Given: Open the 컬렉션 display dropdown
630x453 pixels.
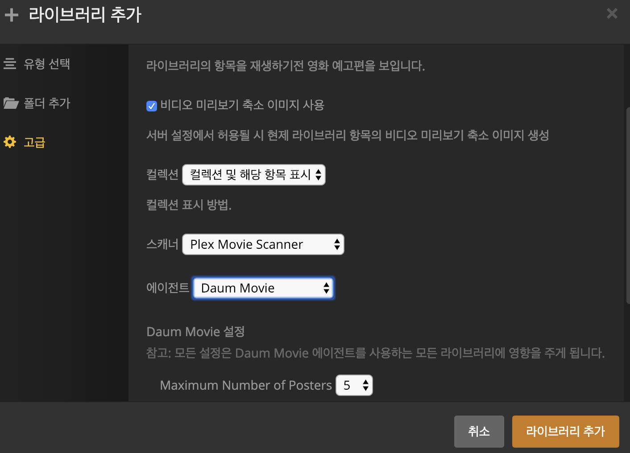Looking at the screenshot, I should [x=254, y=175].
